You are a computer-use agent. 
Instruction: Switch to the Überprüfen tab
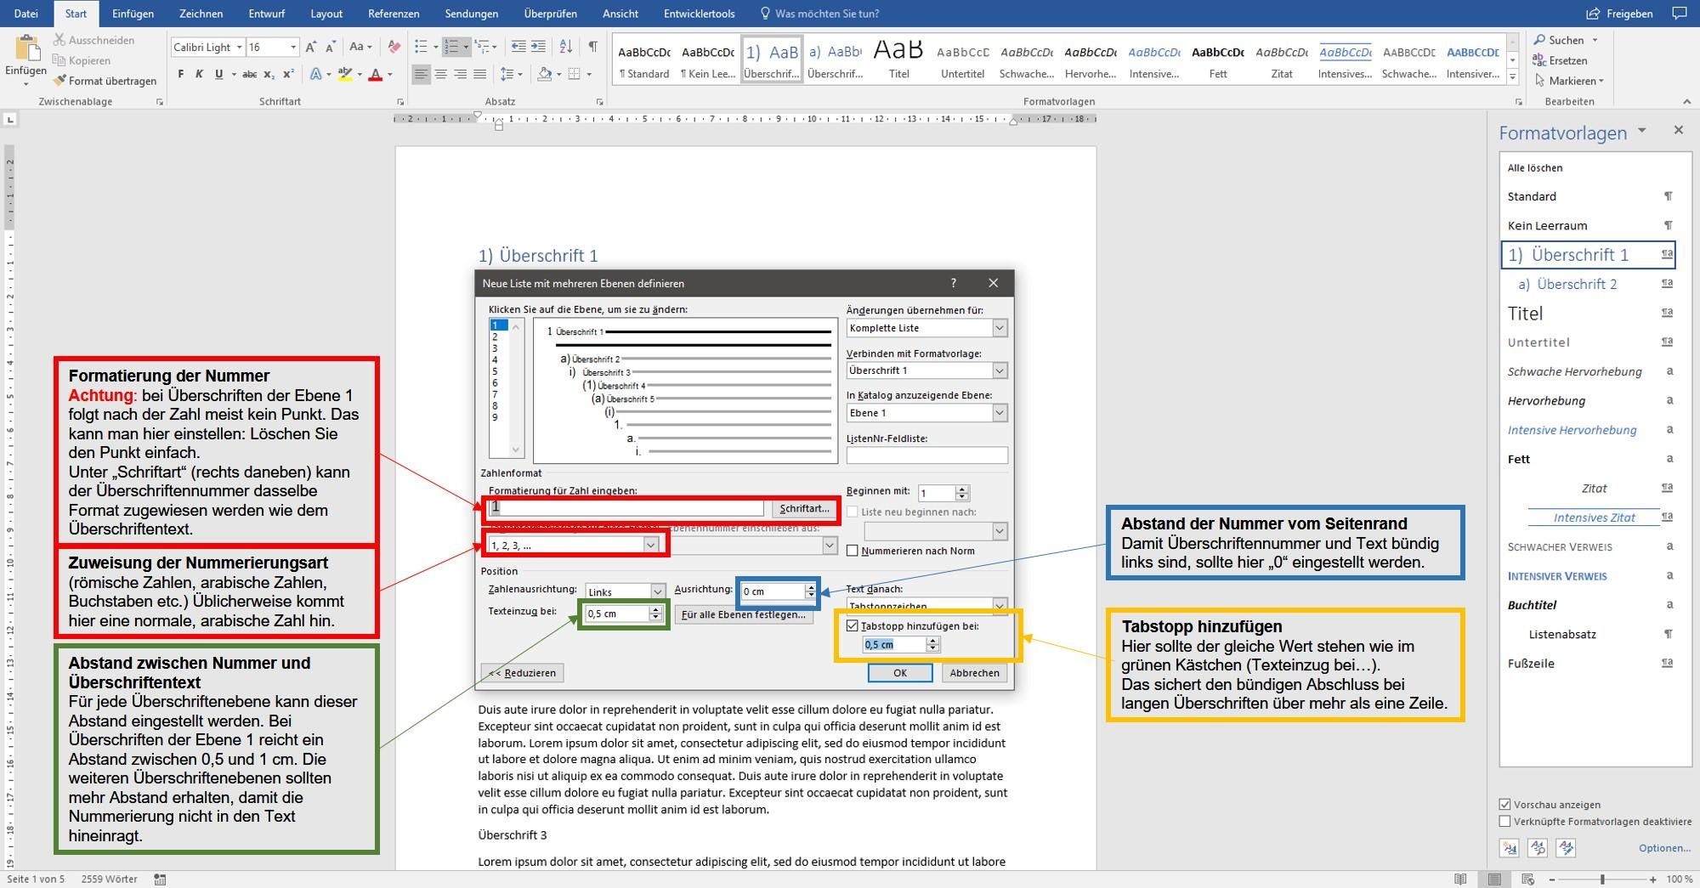550,13
